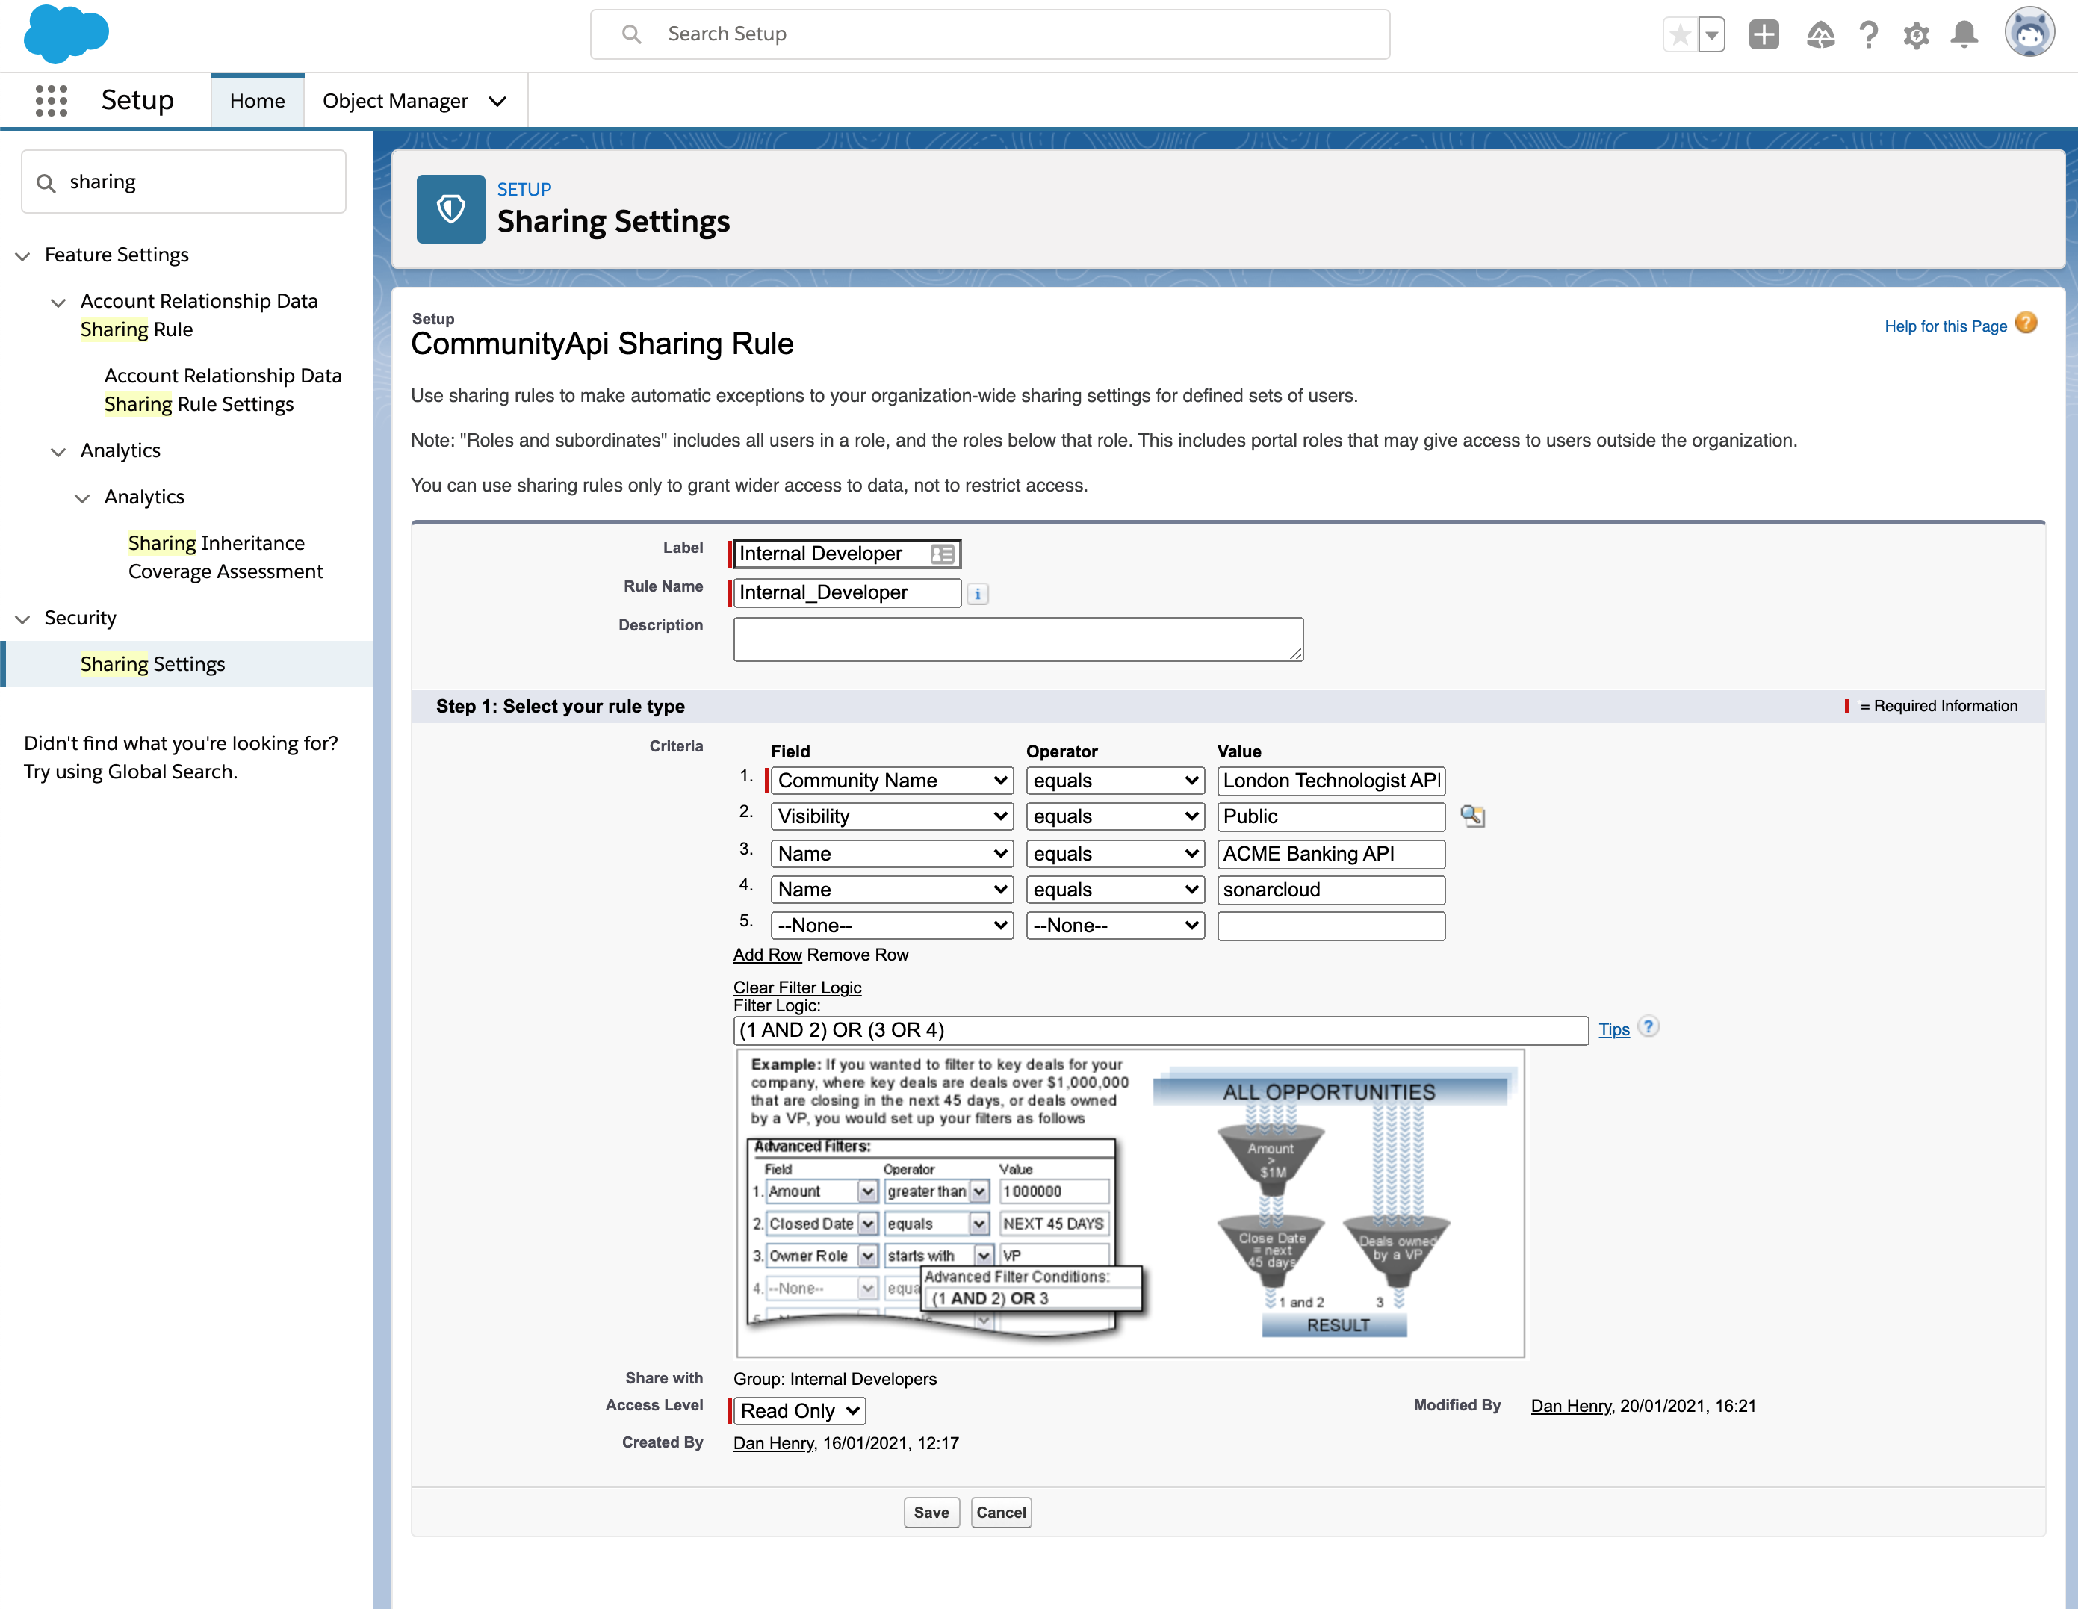Click the Rule Name info icon
Image resolution: width=2078 pixels, height=1609 pixels.
(x=977, y=594)
